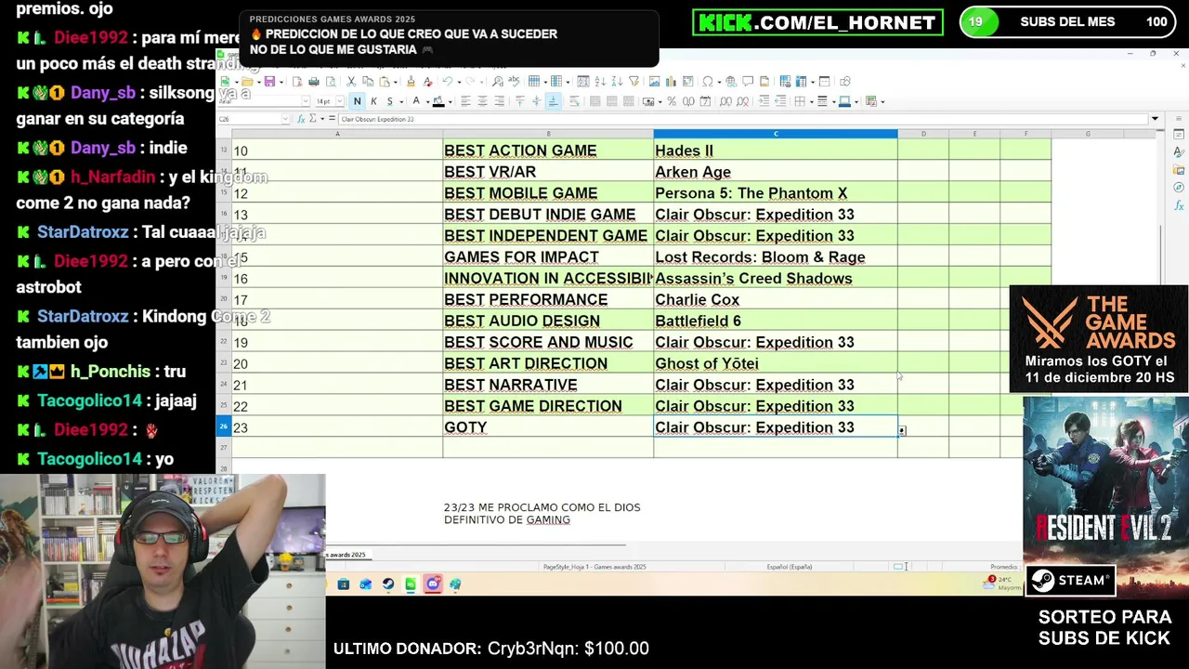Click column B header

pyautogui.click(x=548, y=134)
